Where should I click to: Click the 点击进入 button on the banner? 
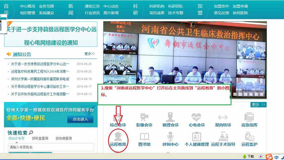(80, 119)
